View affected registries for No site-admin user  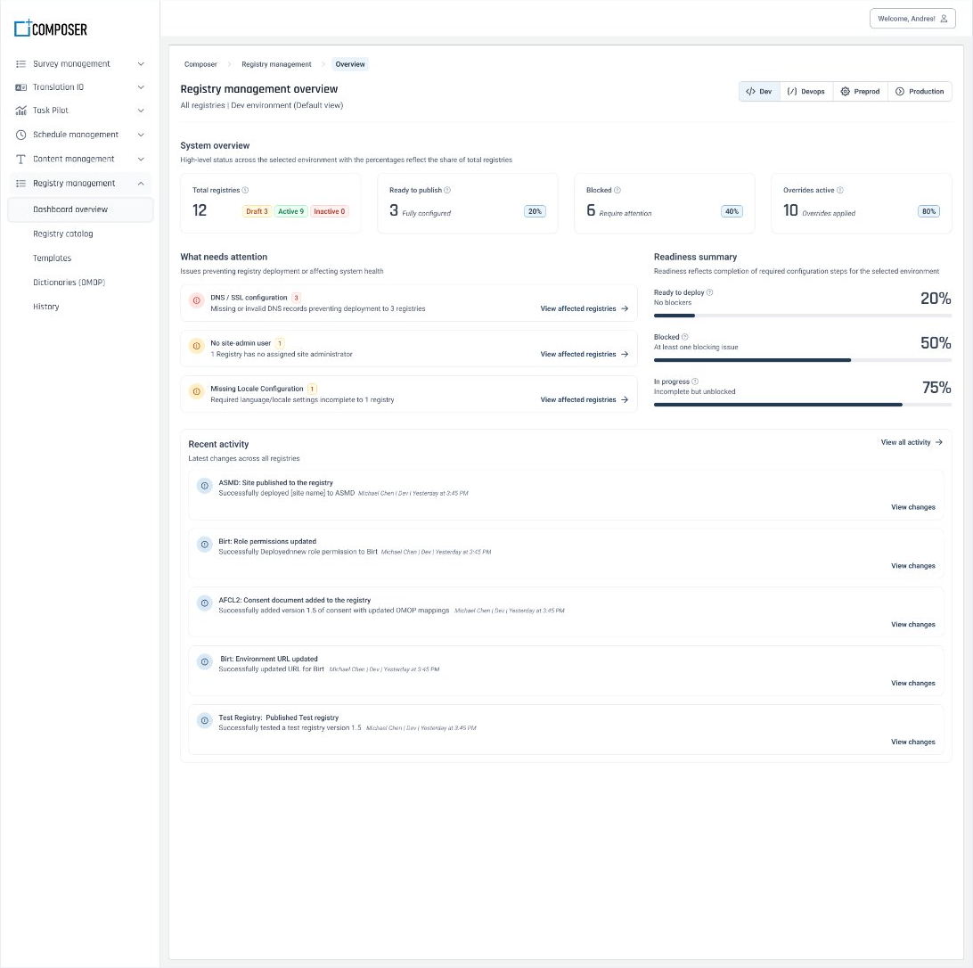[585, 355]
